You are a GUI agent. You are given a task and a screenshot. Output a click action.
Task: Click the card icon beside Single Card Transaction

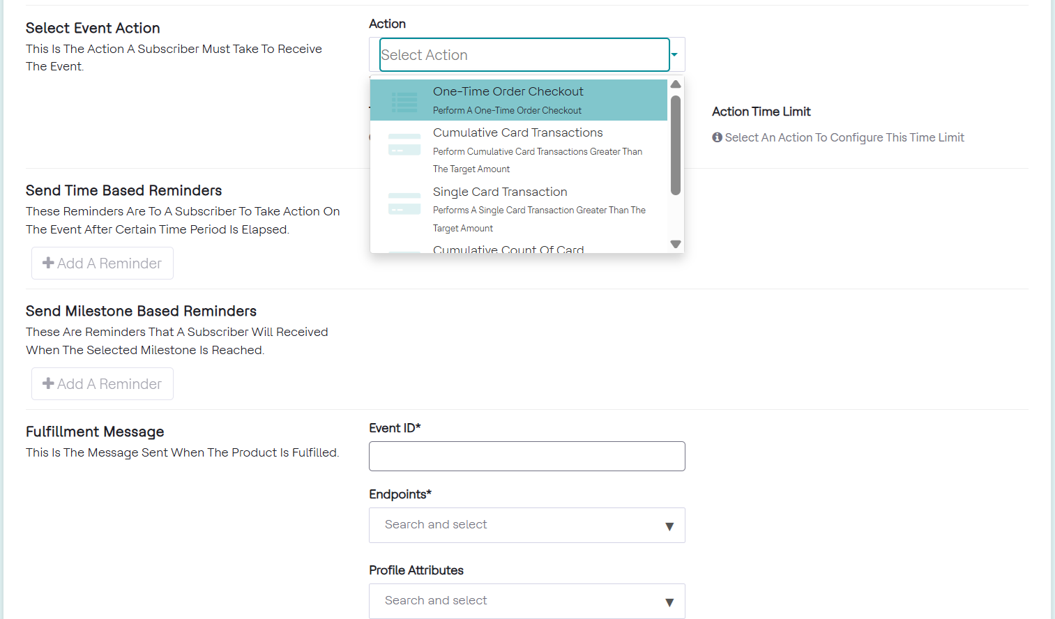[404, 204]
